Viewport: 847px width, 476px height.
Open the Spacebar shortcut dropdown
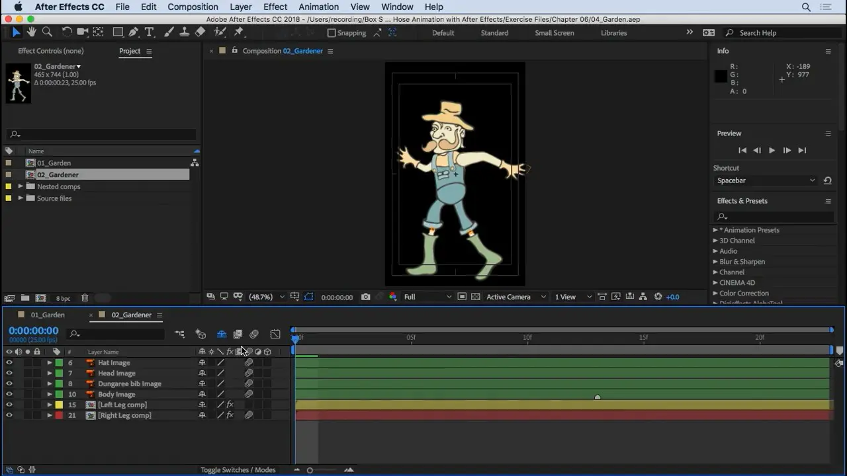click(766, 180)
